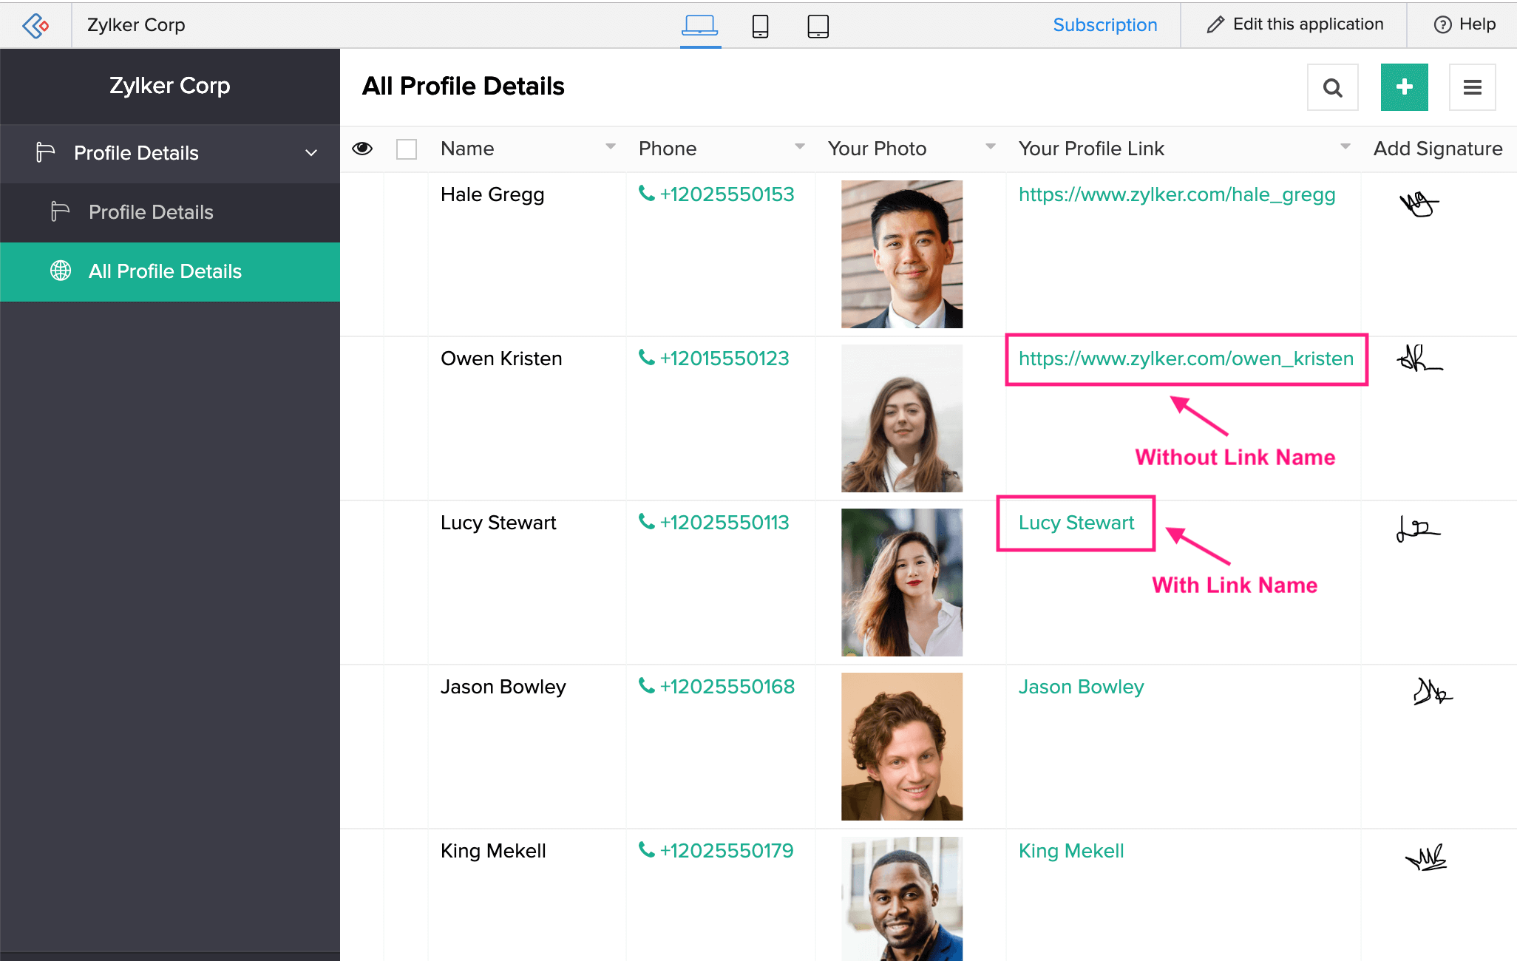Open the search magnifier icon

tap(1332, 88)
